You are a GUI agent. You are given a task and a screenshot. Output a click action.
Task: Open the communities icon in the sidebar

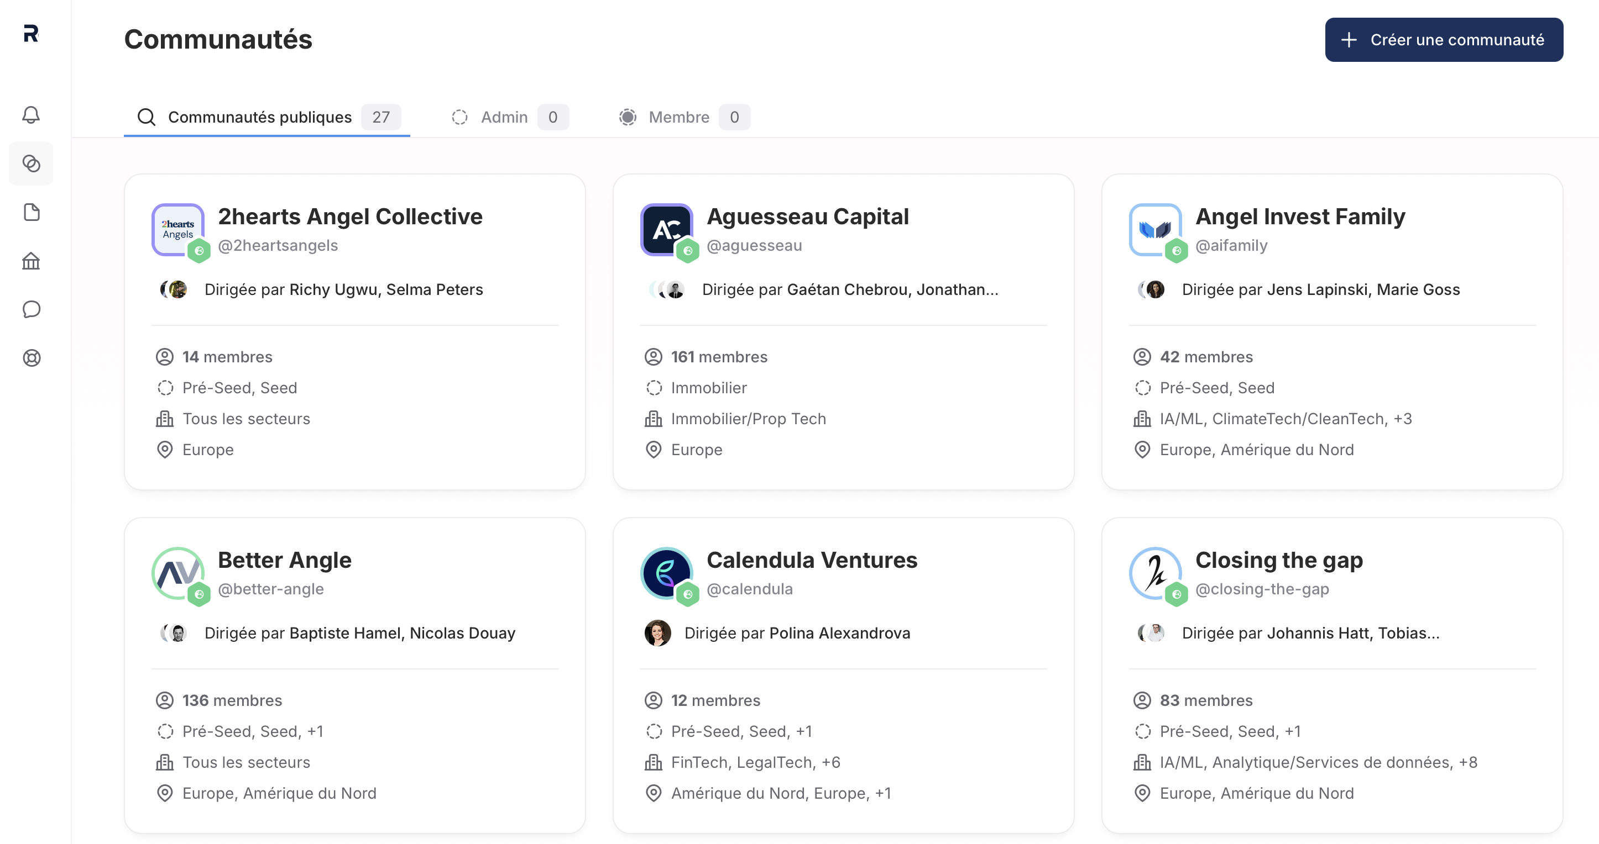tap(31, 163)
